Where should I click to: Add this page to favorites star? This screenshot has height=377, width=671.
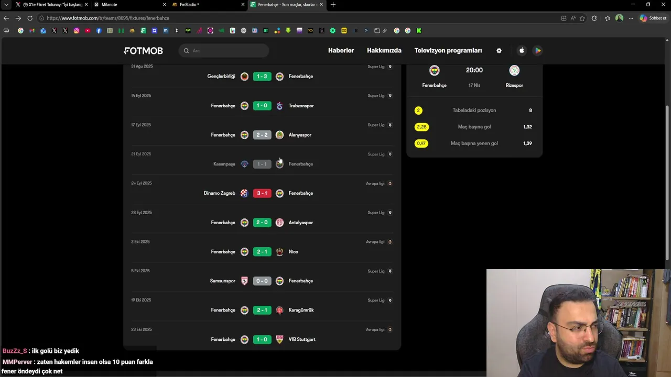point(582,18)
